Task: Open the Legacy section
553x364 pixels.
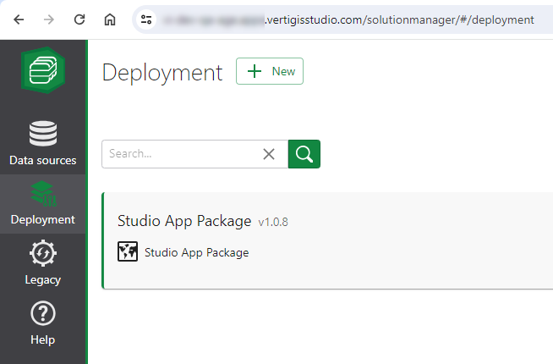Action: click(43, 263)
